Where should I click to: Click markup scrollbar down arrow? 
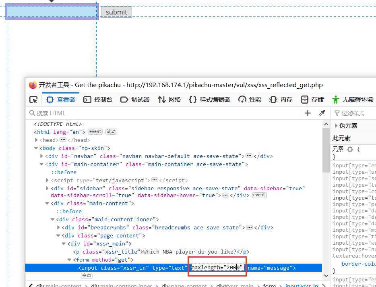click(x=326, y=276)
